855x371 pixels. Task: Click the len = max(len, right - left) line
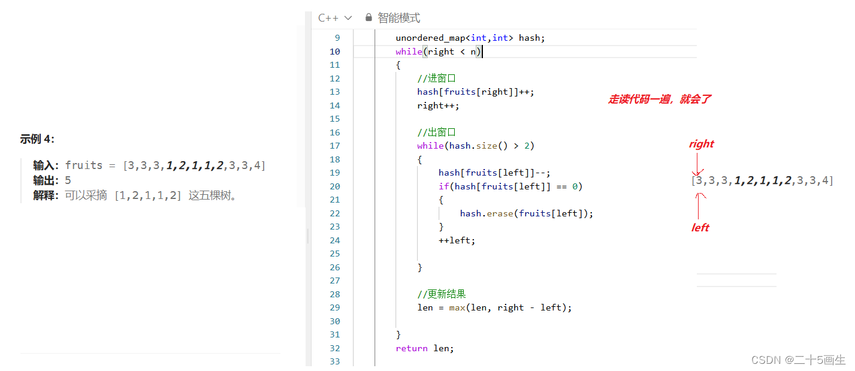tap(494, 307)
